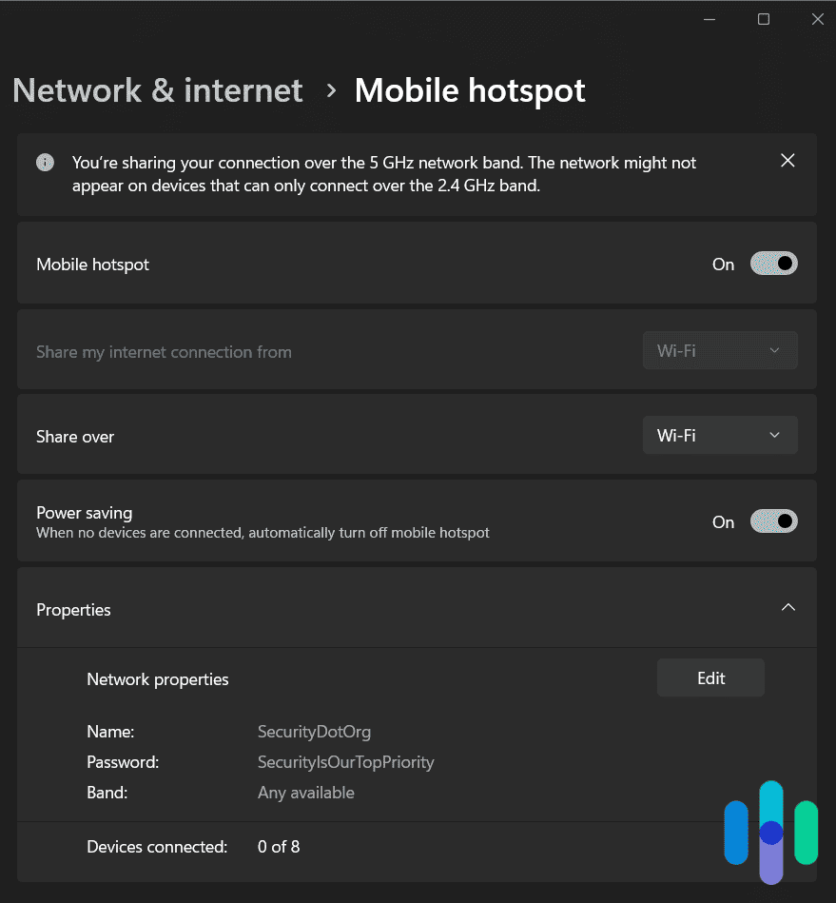This screenshot has height=903, width=836.
Task: Open the Share over dropdown
Action: click(720, 435)
